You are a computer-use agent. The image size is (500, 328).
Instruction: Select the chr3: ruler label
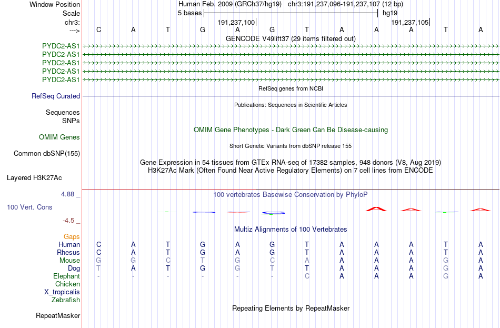point(72,22)
